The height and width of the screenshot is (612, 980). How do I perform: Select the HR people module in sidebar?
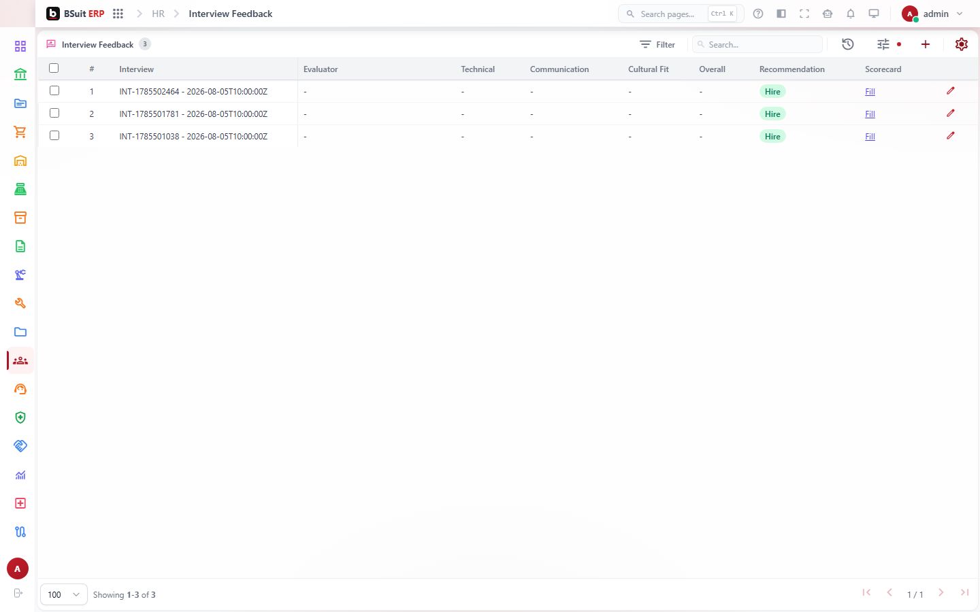(x=20, y=360)
